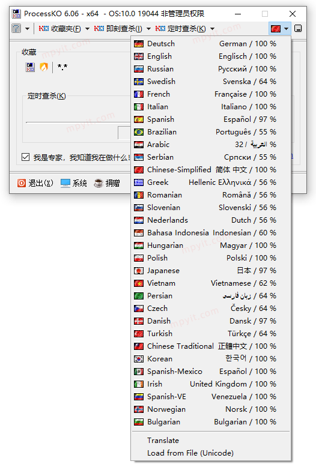316x464 pixels.
Task: Click the Japanese flag icon
Action: click(x=139, y=271)
